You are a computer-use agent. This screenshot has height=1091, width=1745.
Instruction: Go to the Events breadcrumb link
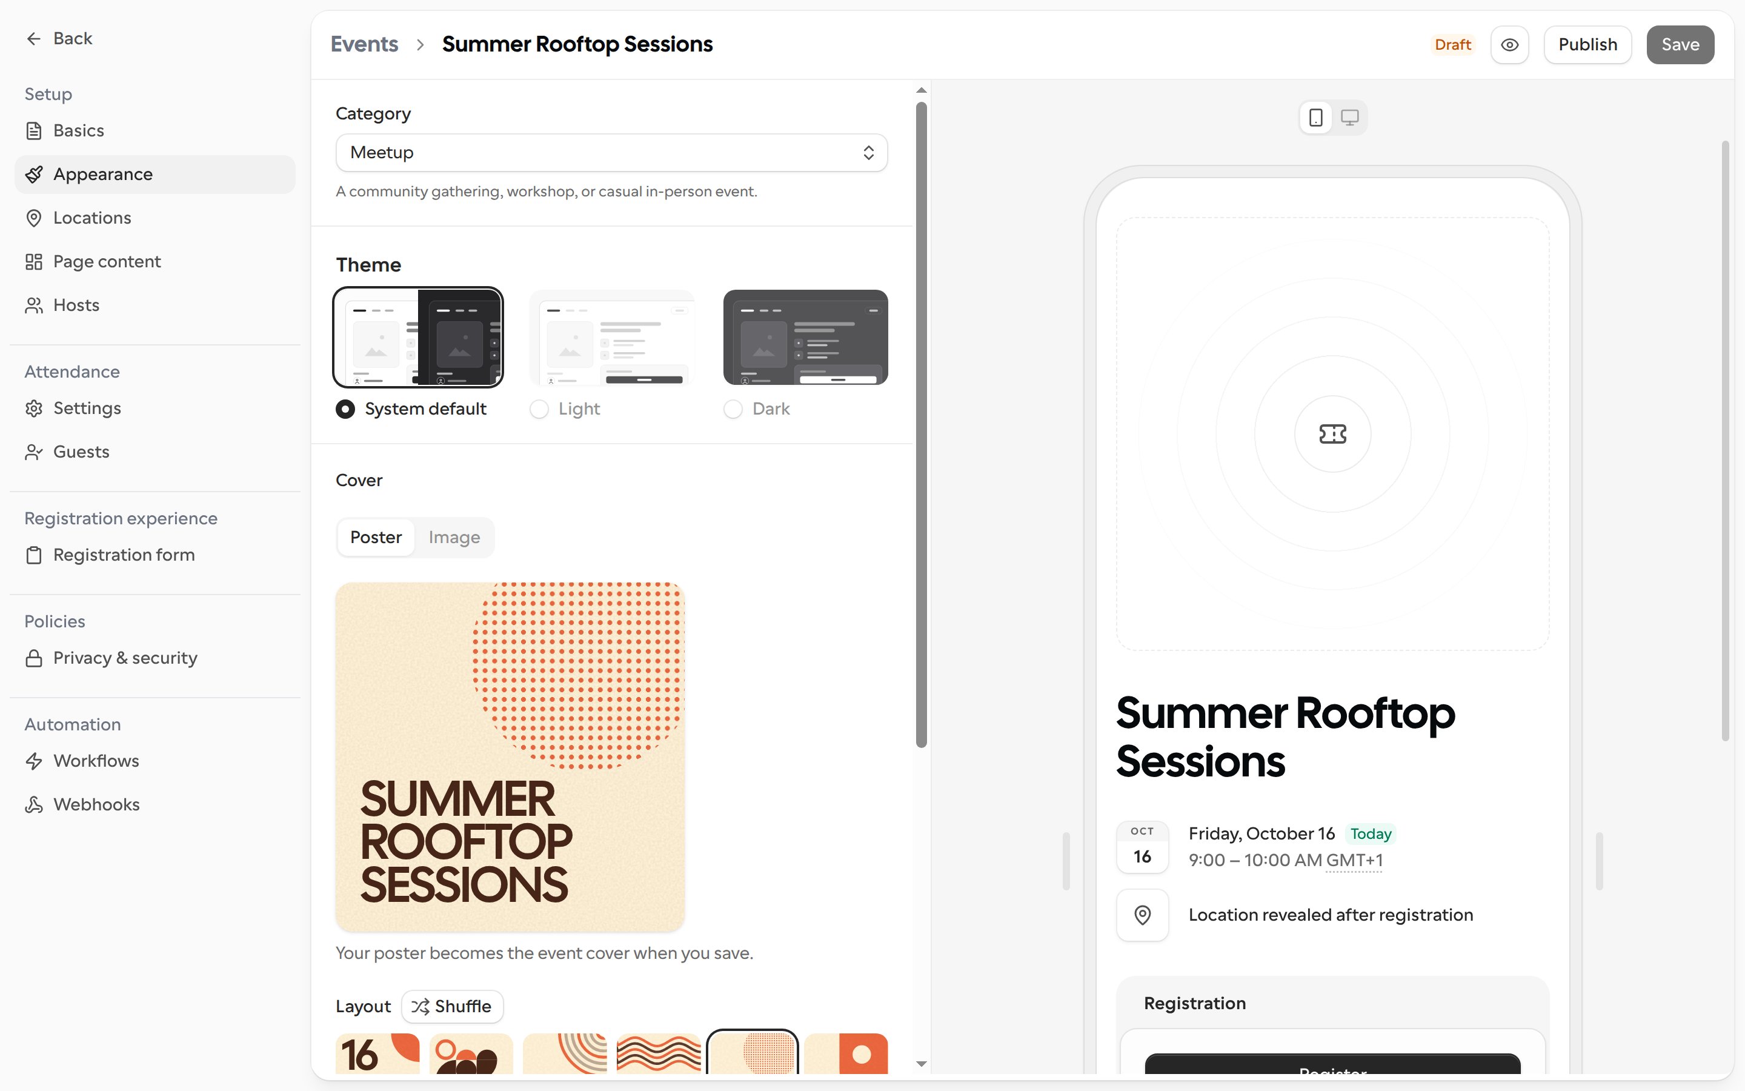tap(364, 45)
